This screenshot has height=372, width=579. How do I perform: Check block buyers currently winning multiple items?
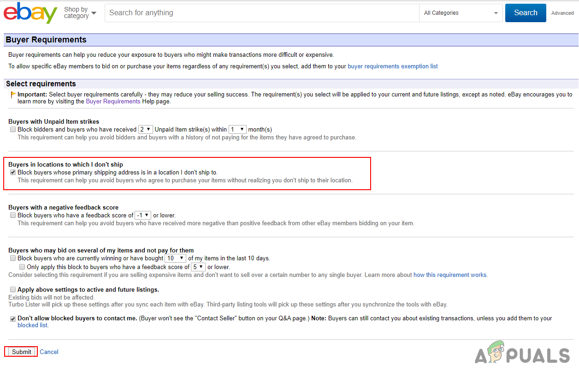[13, 258]
